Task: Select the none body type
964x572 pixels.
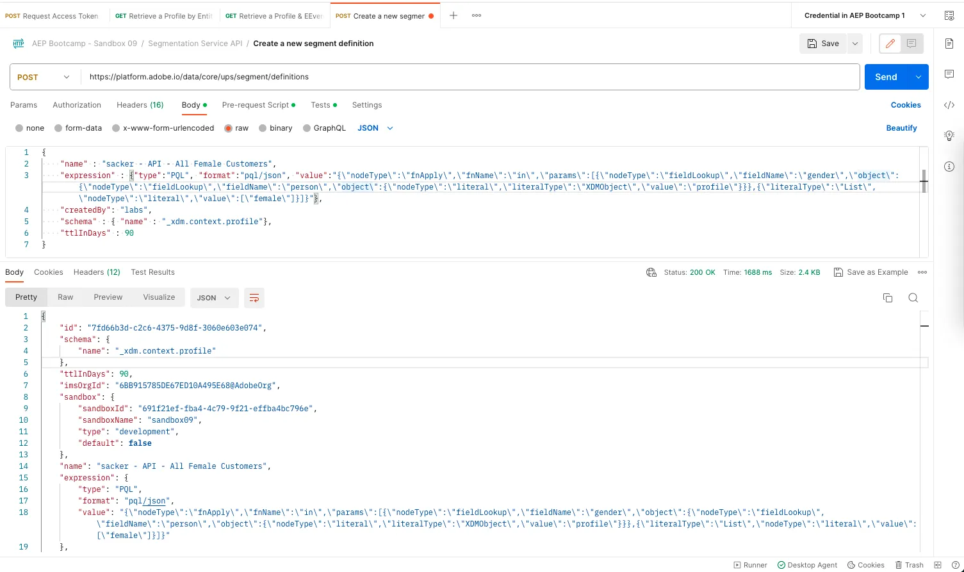Action: [x=30, y=128]
